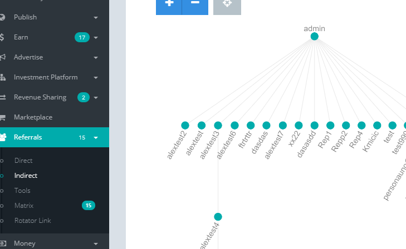Click the dasasdd label text

(306, 144)
